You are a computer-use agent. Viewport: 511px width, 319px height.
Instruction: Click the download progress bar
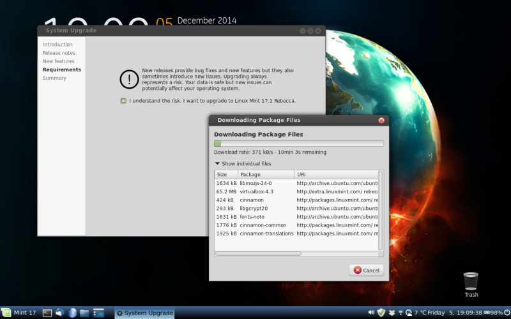click(x=298, y=144)
